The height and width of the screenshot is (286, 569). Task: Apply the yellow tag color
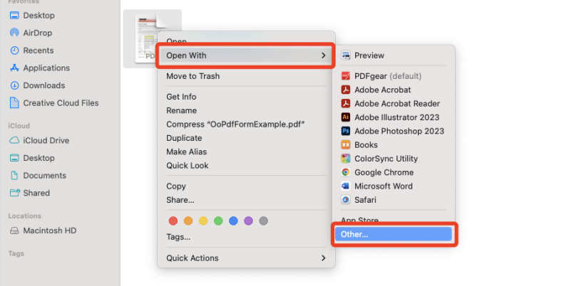coord(203,221)
